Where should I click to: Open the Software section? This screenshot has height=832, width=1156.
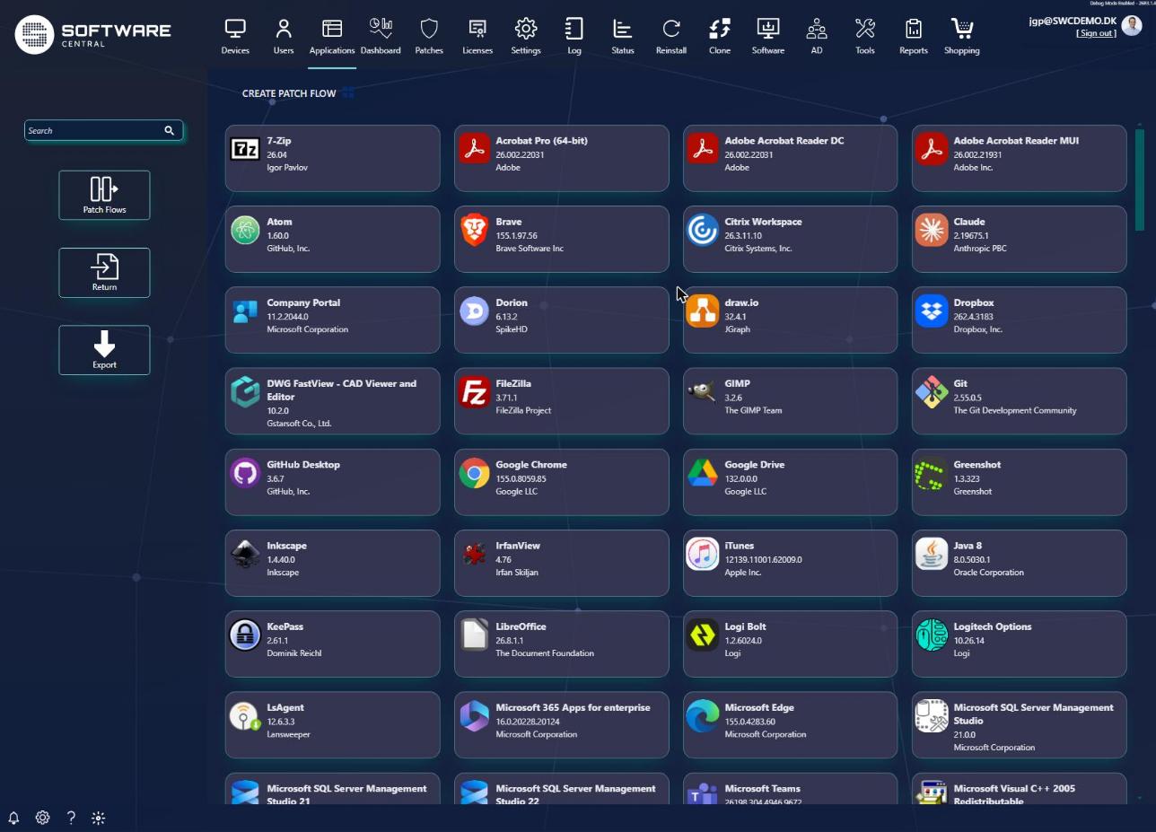(x=768, y=37)
